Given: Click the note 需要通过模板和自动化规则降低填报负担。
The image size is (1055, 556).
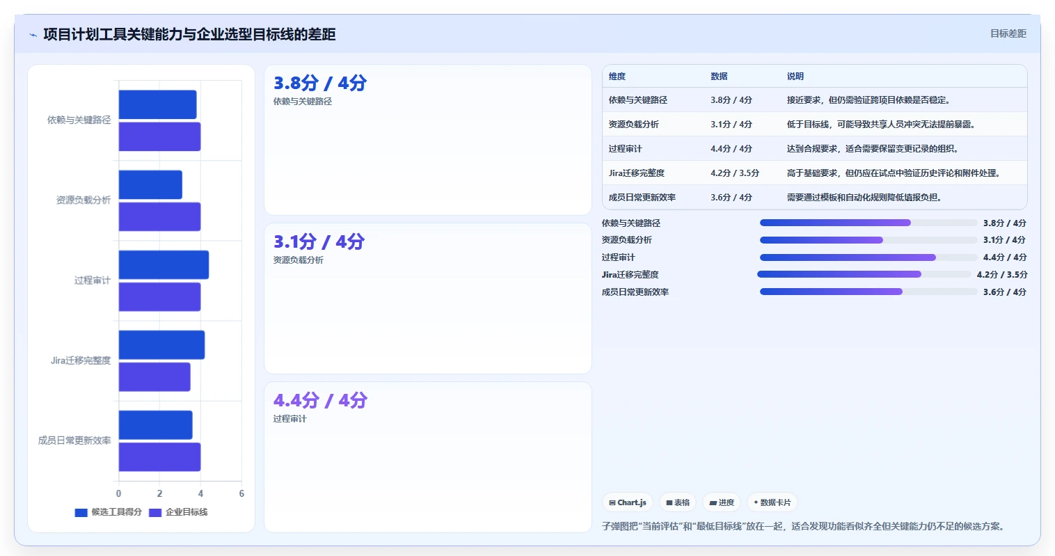Looking at the screenshot, I should tap(864, 198).
